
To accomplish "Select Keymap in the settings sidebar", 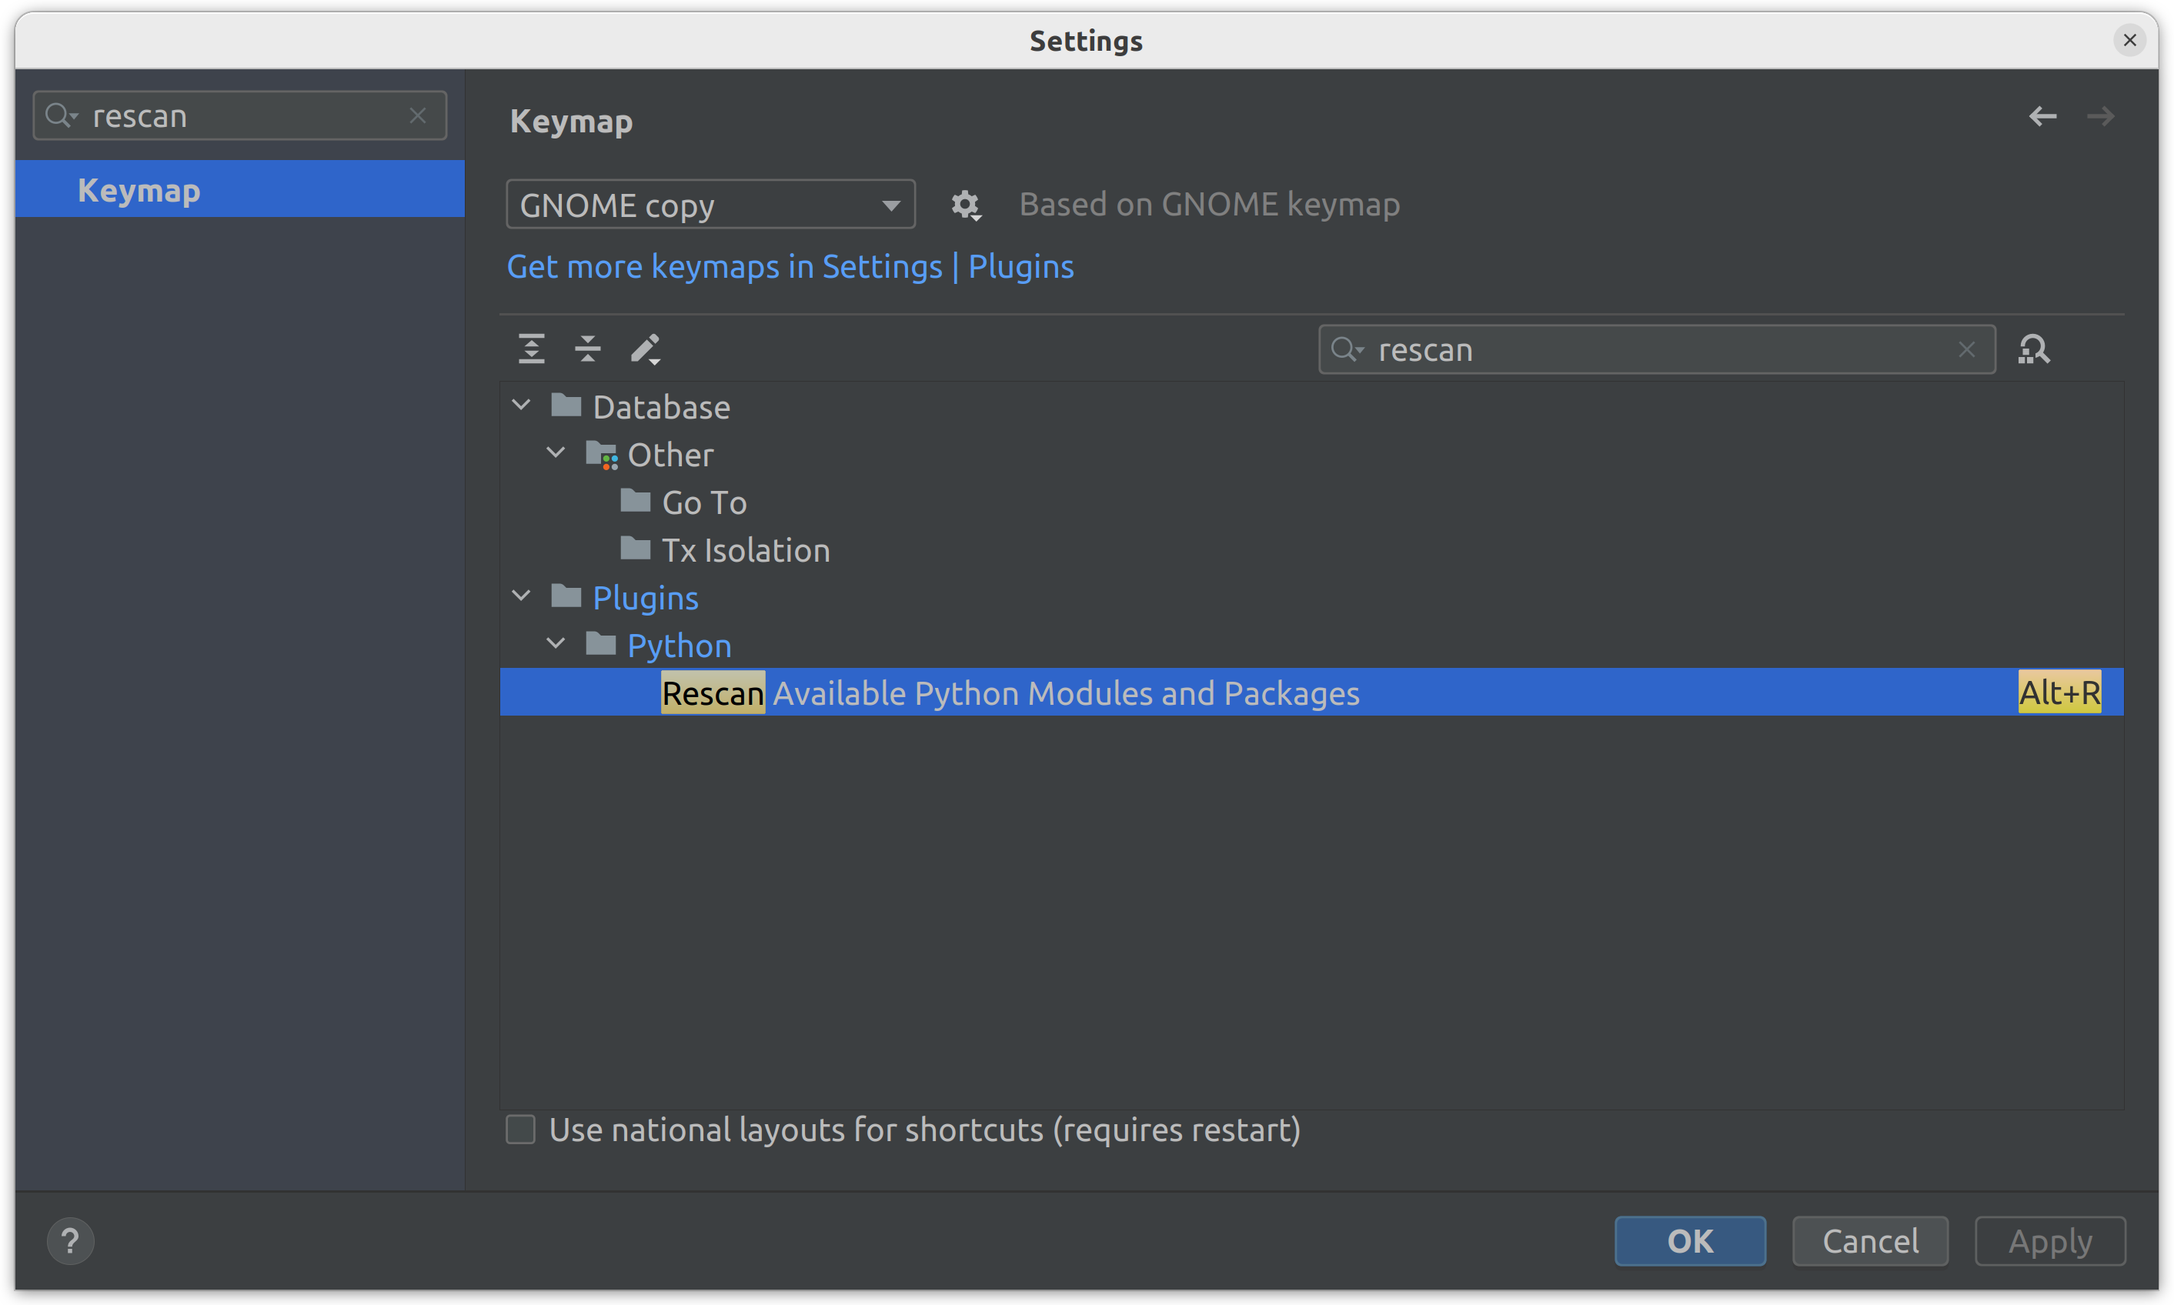I will pos(140,190).
